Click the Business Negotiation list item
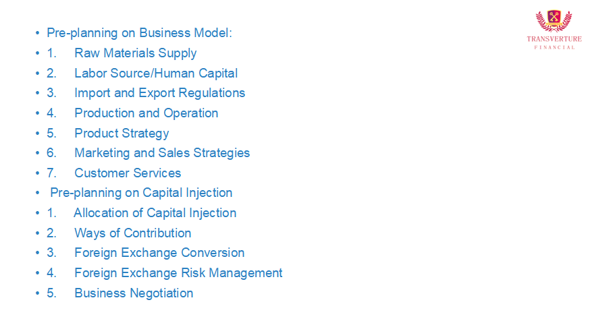Image resolution: width=592 pixels, height=323 pixels. (x=134, y=293)
